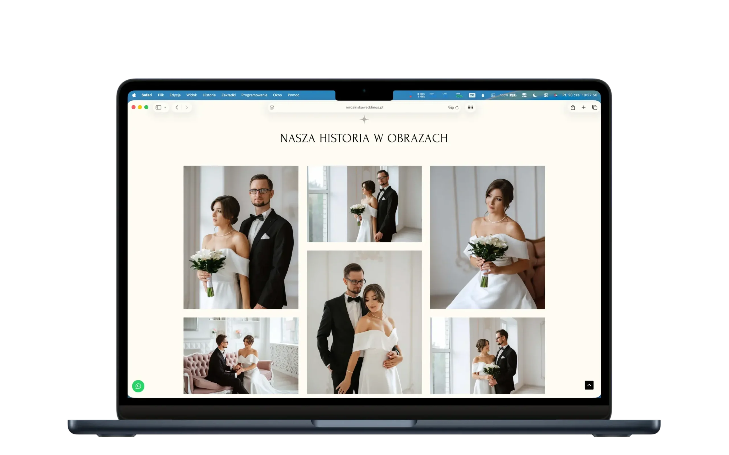
Task: Open WhatsApp chat floating button
Action: coord(138,386)
